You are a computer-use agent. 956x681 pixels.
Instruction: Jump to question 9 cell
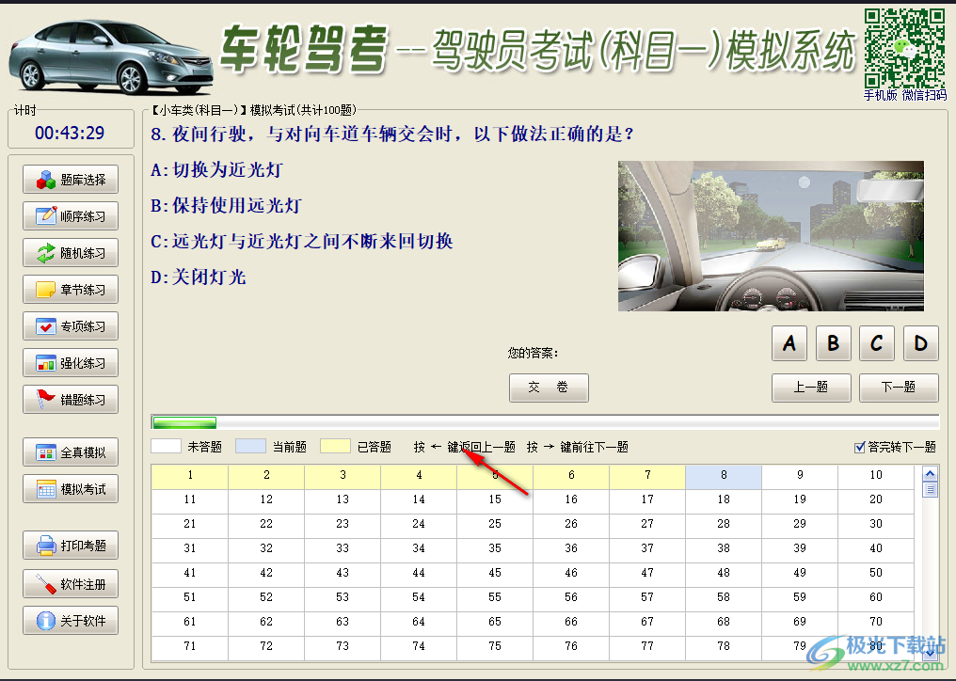(x=799, y=477)
